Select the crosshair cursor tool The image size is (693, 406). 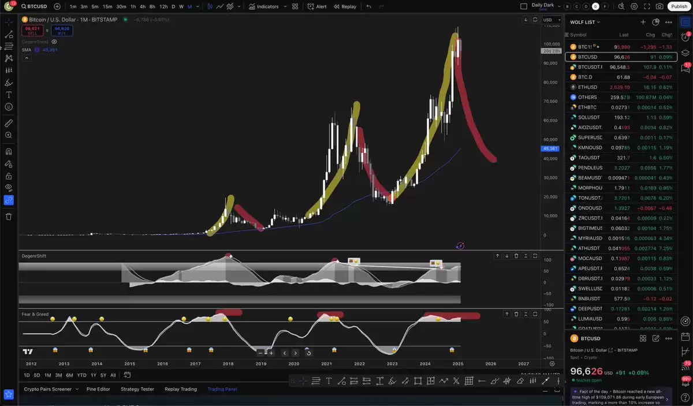coord(9,21)
